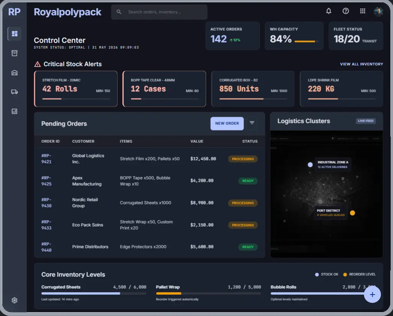Open order #RP-9433
Image resolution: width=393 pixels, height=316 pixels.
point(46,225)
